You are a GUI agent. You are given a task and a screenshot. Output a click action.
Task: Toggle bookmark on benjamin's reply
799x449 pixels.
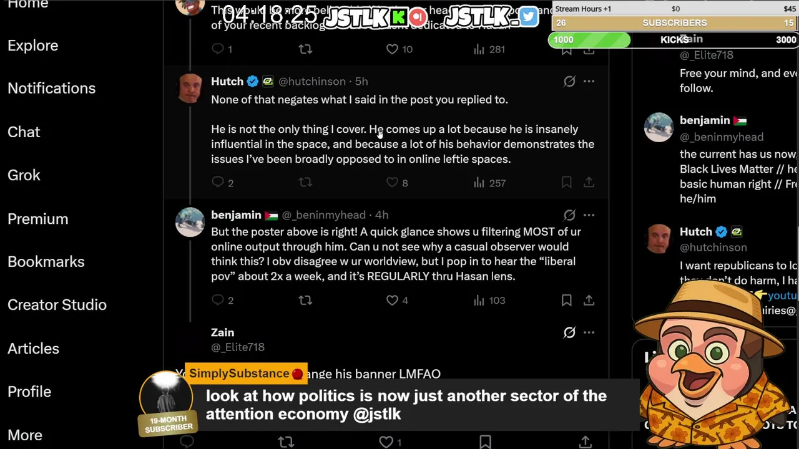(x=566, y=301)
